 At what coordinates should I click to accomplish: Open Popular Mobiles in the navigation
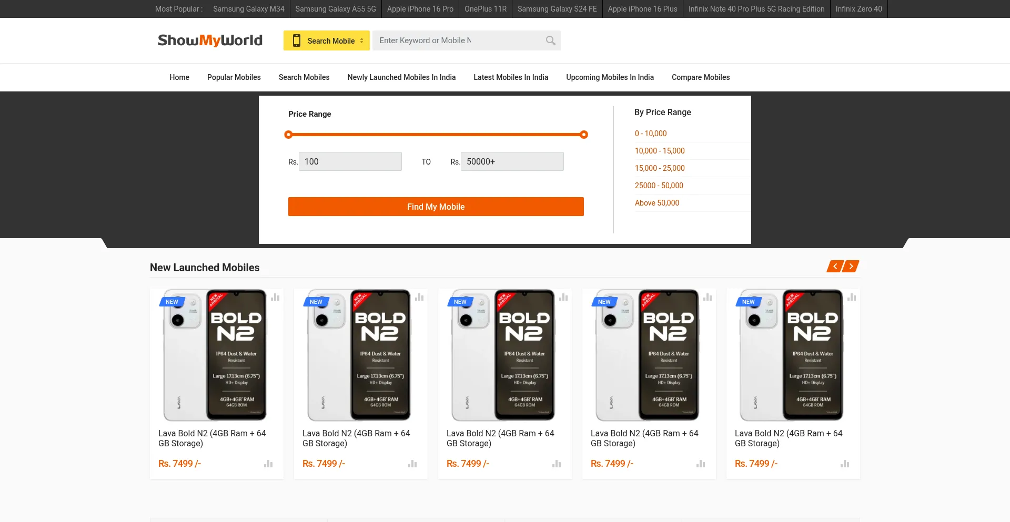tap(234, 77)
